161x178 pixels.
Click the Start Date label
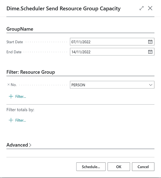(x=15, y=42)
